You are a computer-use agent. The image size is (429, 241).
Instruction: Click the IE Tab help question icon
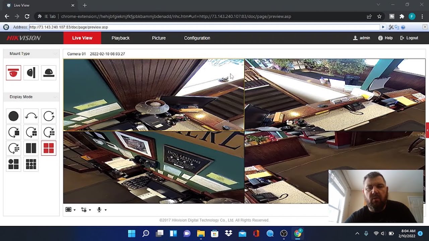(403, 27)
